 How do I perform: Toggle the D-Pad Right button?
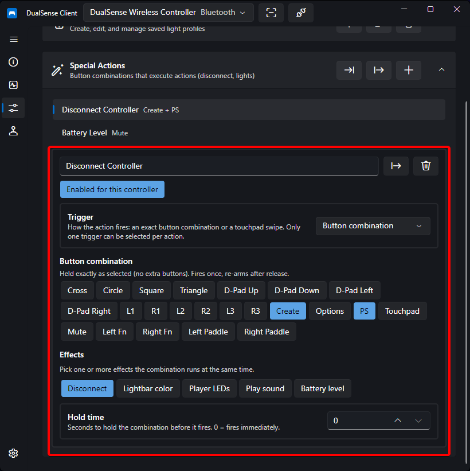(89, 311)
